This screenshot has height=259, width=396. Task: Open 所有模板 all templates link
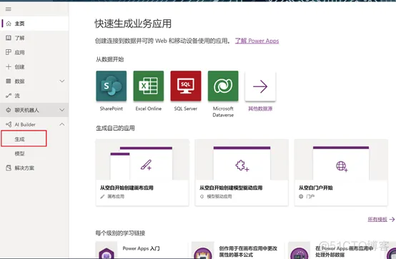click(377, 220)
